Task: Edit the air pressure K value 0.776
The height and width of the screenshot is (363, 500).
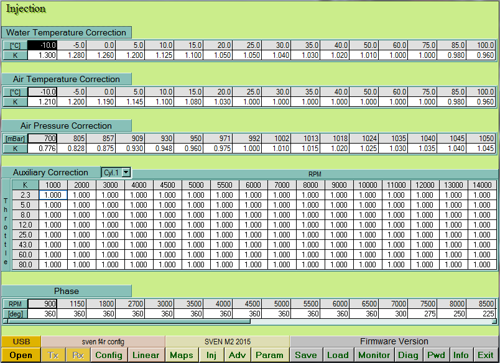Action: coord(42,148)
